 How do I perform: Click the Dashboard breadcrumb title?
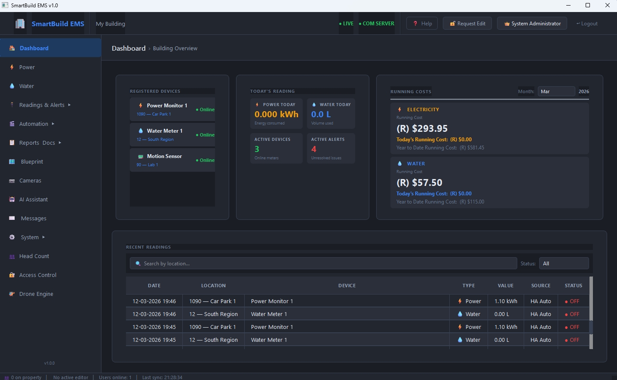pyautogui.click(x=129, y=48)
